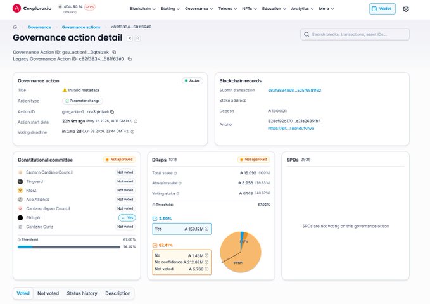Open the More dropdown menu
The width and height of the screenshot is (430, 304).
tap(326, 9)
